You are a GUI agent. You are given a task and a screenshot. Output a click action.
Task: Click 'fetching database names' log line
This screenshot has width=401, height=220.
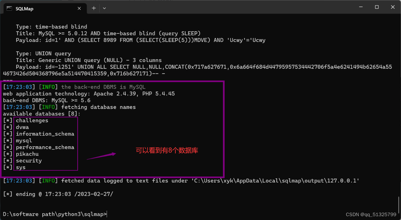69,107
